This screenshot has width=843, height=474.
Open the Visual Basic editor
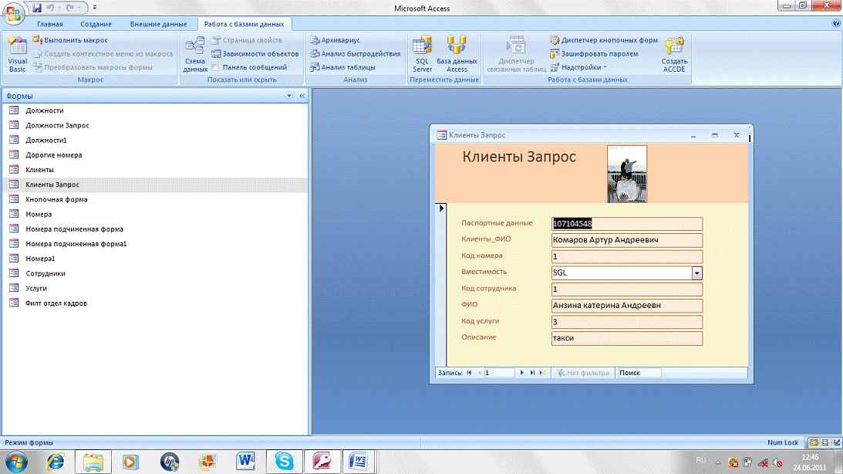tap(17, 54)
